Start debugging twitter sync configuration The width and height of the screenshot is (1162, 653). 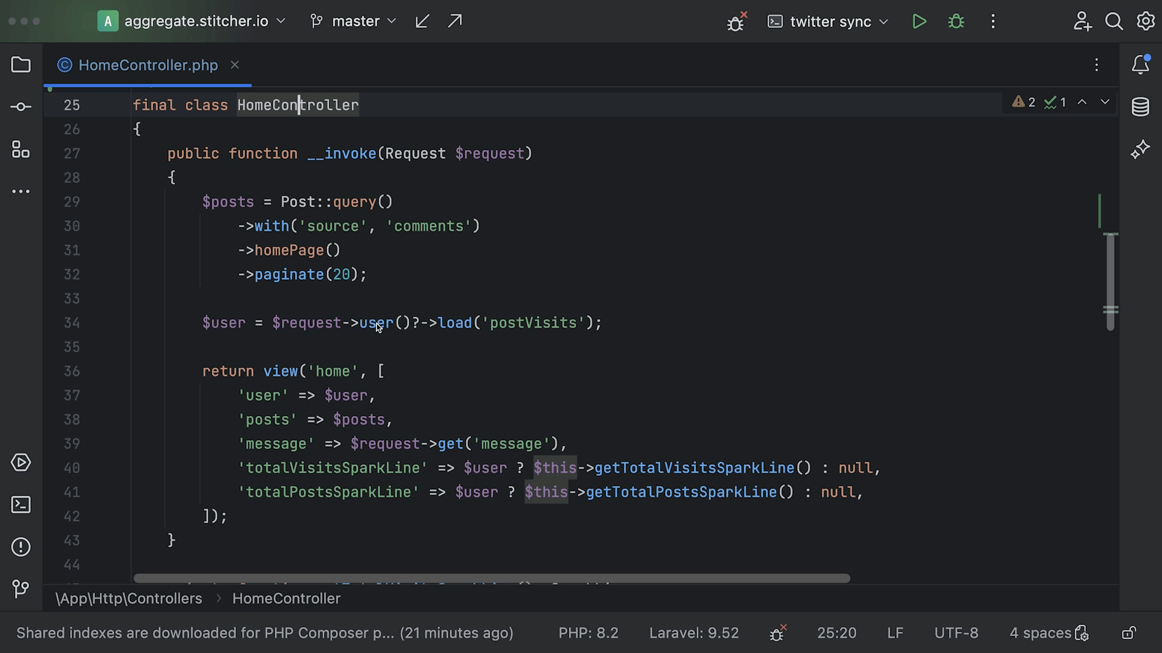click(956, 22)
